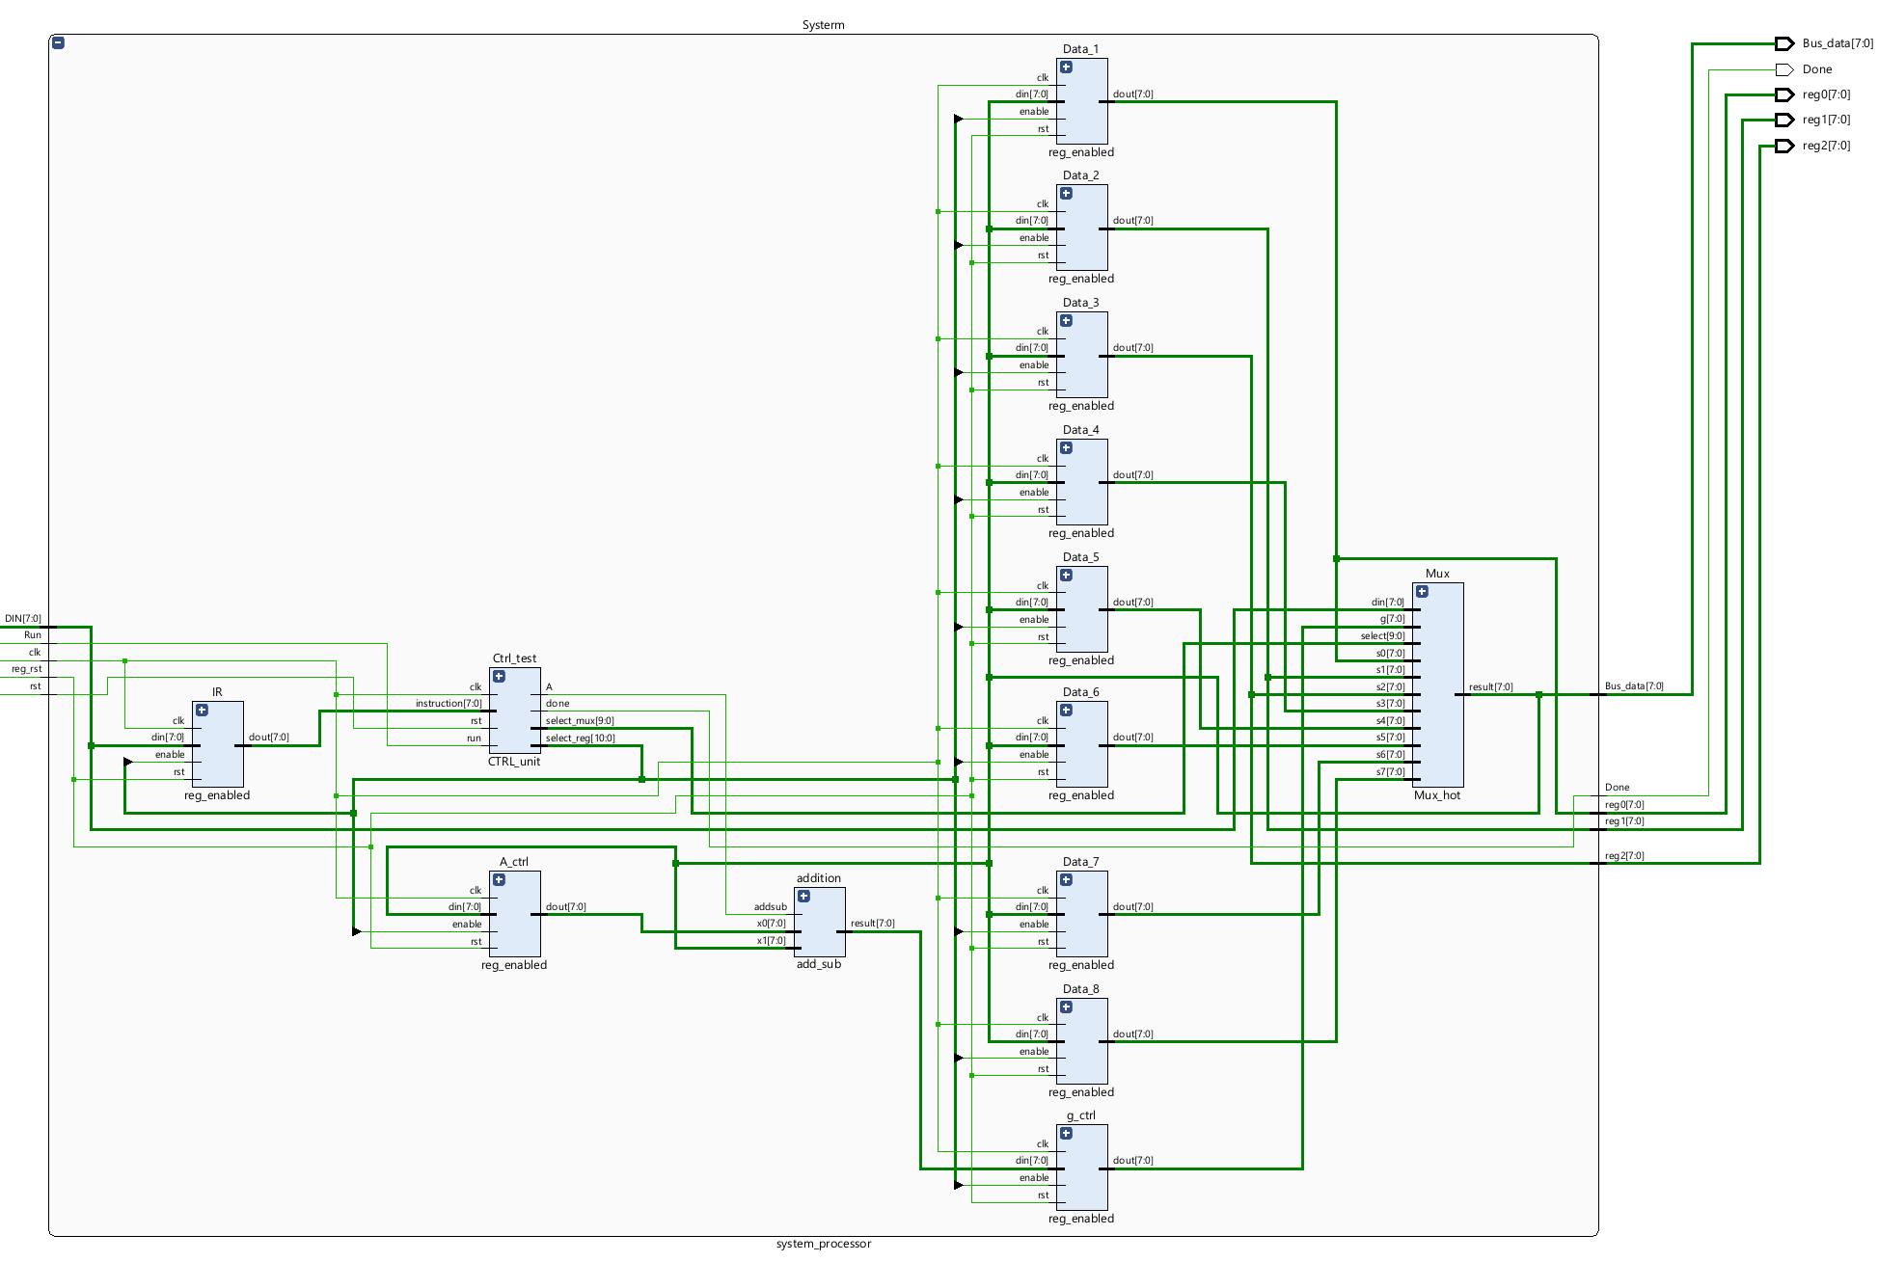Select select[9:0] pin on Mux block
1878x1262 pixels.
1382,636
